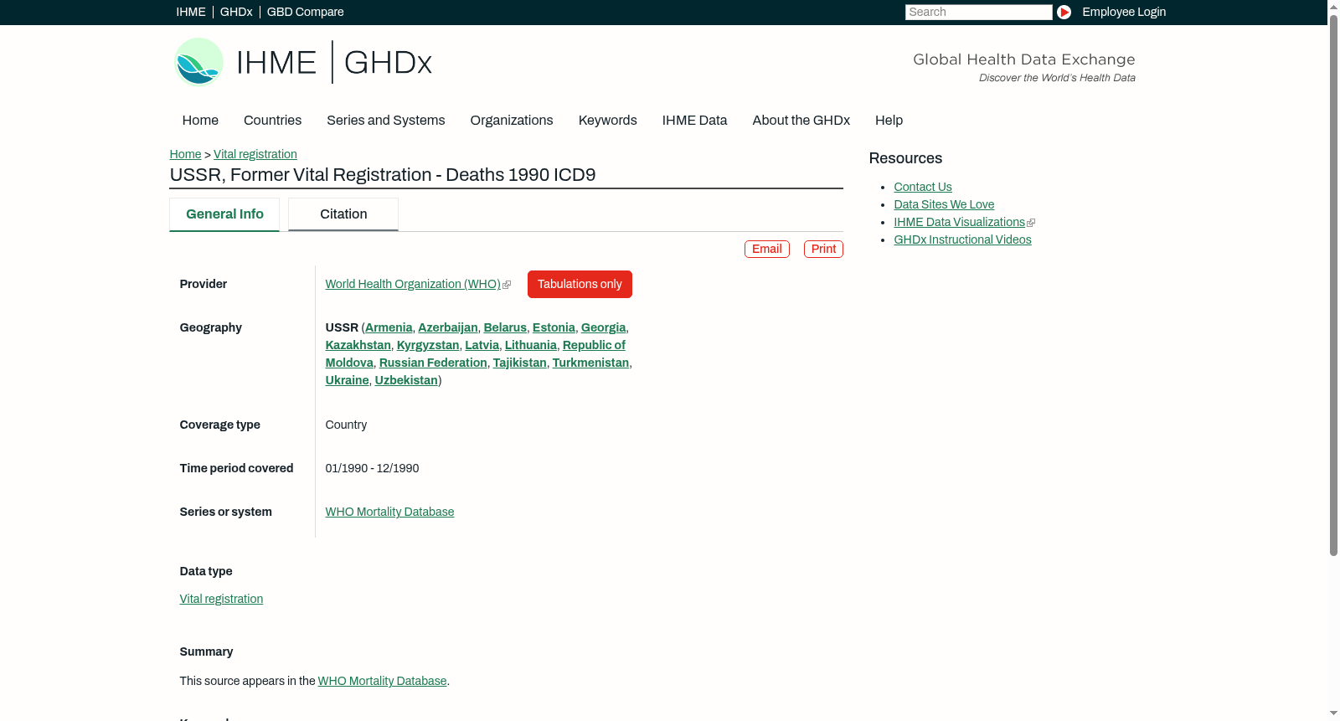Click the page title USSR Deaths 1990 ICD9
This screenshot has width=1340, height=721.
point(383,175)
